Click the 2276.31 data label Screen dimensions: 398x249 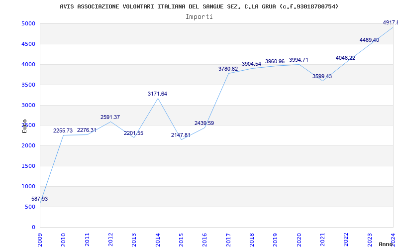tap(87, 130)
